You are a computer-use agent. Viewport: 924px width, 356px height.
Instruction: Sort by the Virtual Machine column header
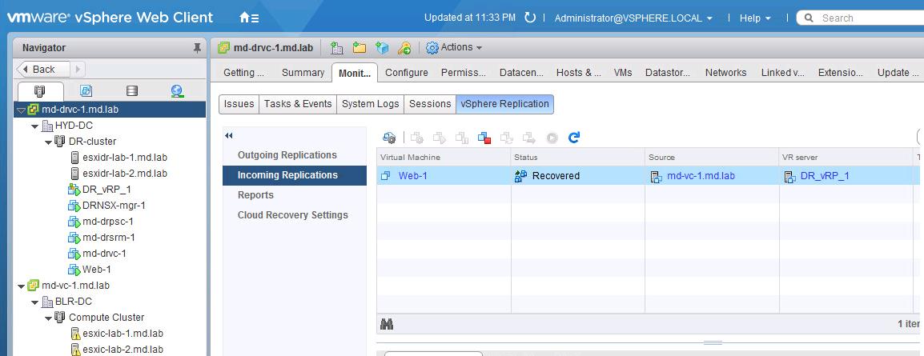tap(444, 157)
